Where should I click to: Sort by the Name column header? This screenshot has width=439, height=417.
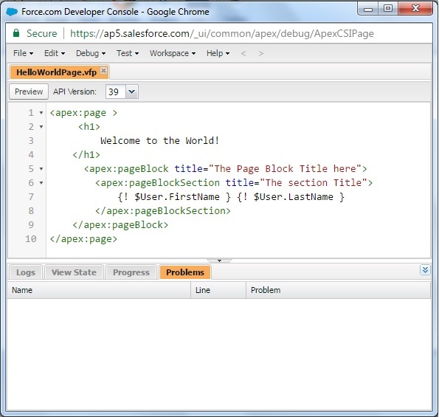coord(99,290)
